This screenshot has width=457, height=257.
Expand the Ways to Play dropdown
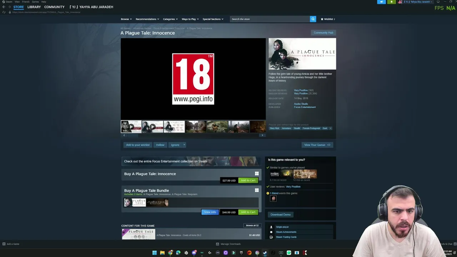(x=190, y=19)
